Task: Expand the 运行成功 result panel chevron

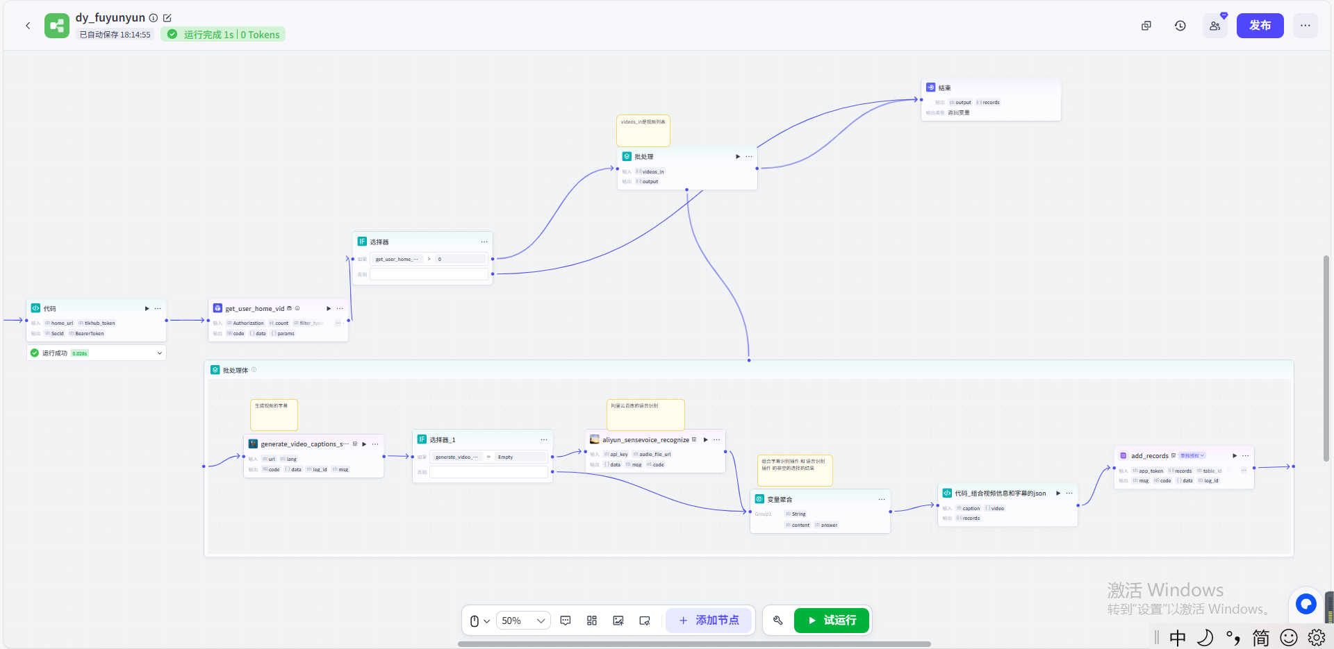Action: 160,353
